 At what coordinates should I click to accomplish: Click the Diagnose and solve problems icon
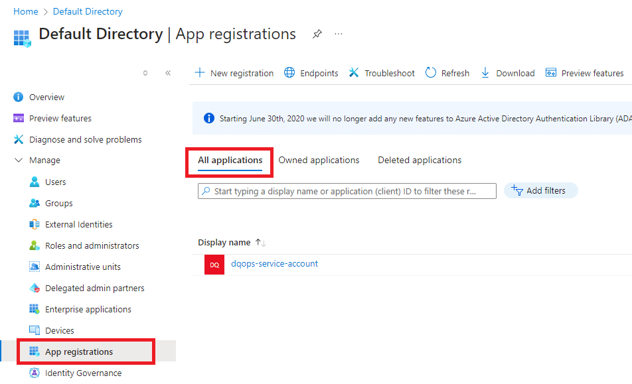[x=19, y=139]
